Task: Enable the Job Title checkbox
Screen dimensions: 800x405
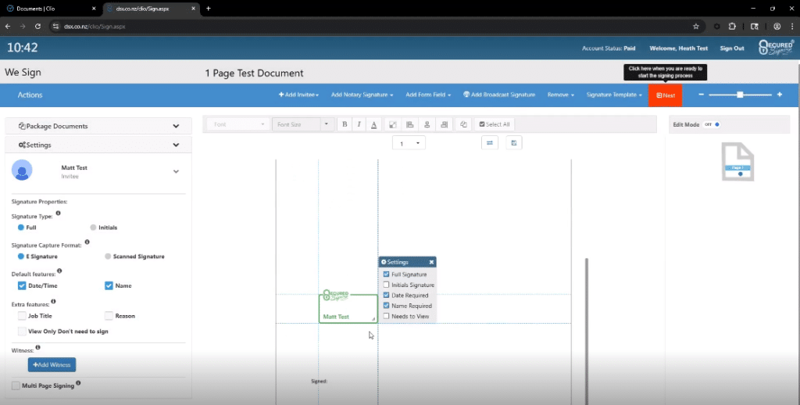Action: [x=22, y=316]
